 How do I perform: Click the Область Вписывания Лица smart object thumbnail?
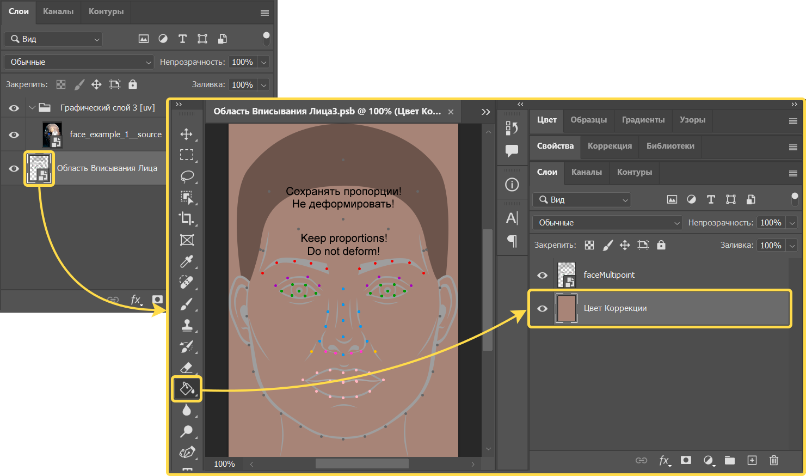pyautogui.click(x=39, y=168)
